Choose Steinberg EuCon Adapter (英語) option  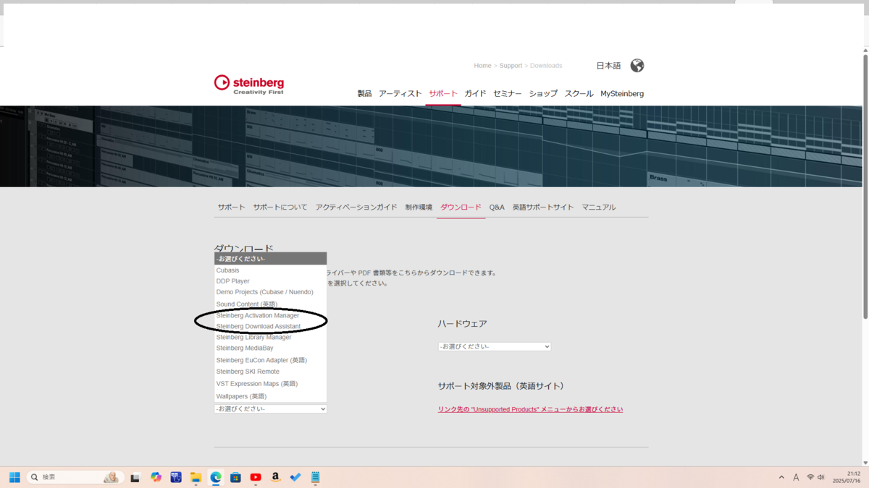(x=271, y=360)
